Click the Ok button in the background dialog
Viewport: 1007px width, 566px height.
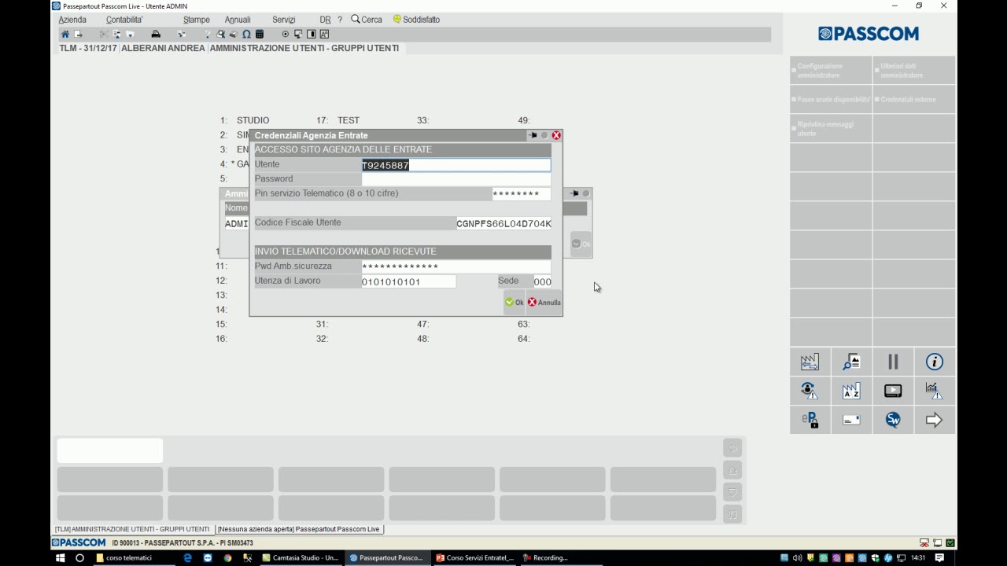pos(581,244)
